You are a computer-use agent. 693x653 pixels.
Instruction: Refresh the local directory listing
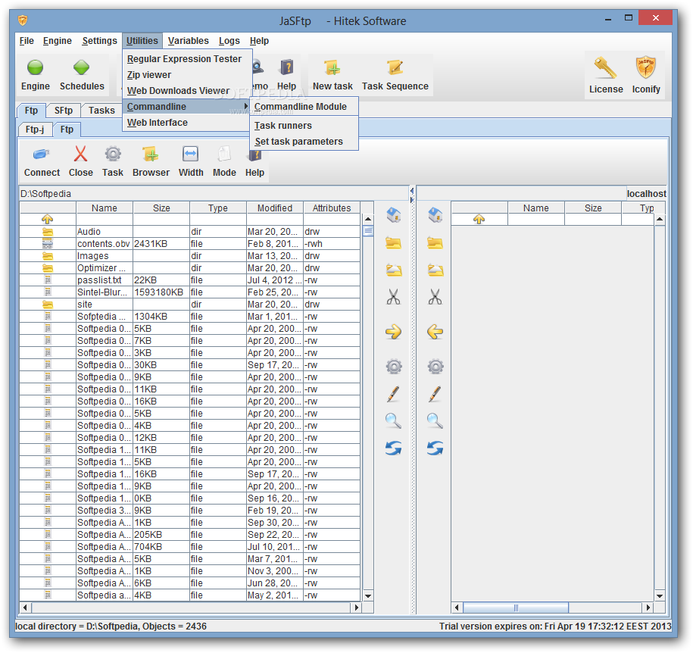tap(393, 448)
